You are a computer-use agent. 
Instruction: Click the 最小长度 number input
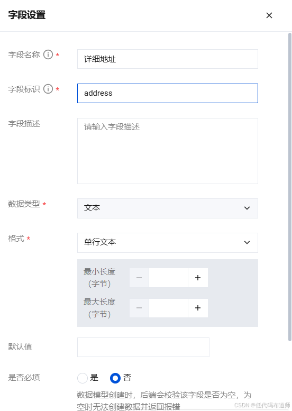tap(169, 278)
